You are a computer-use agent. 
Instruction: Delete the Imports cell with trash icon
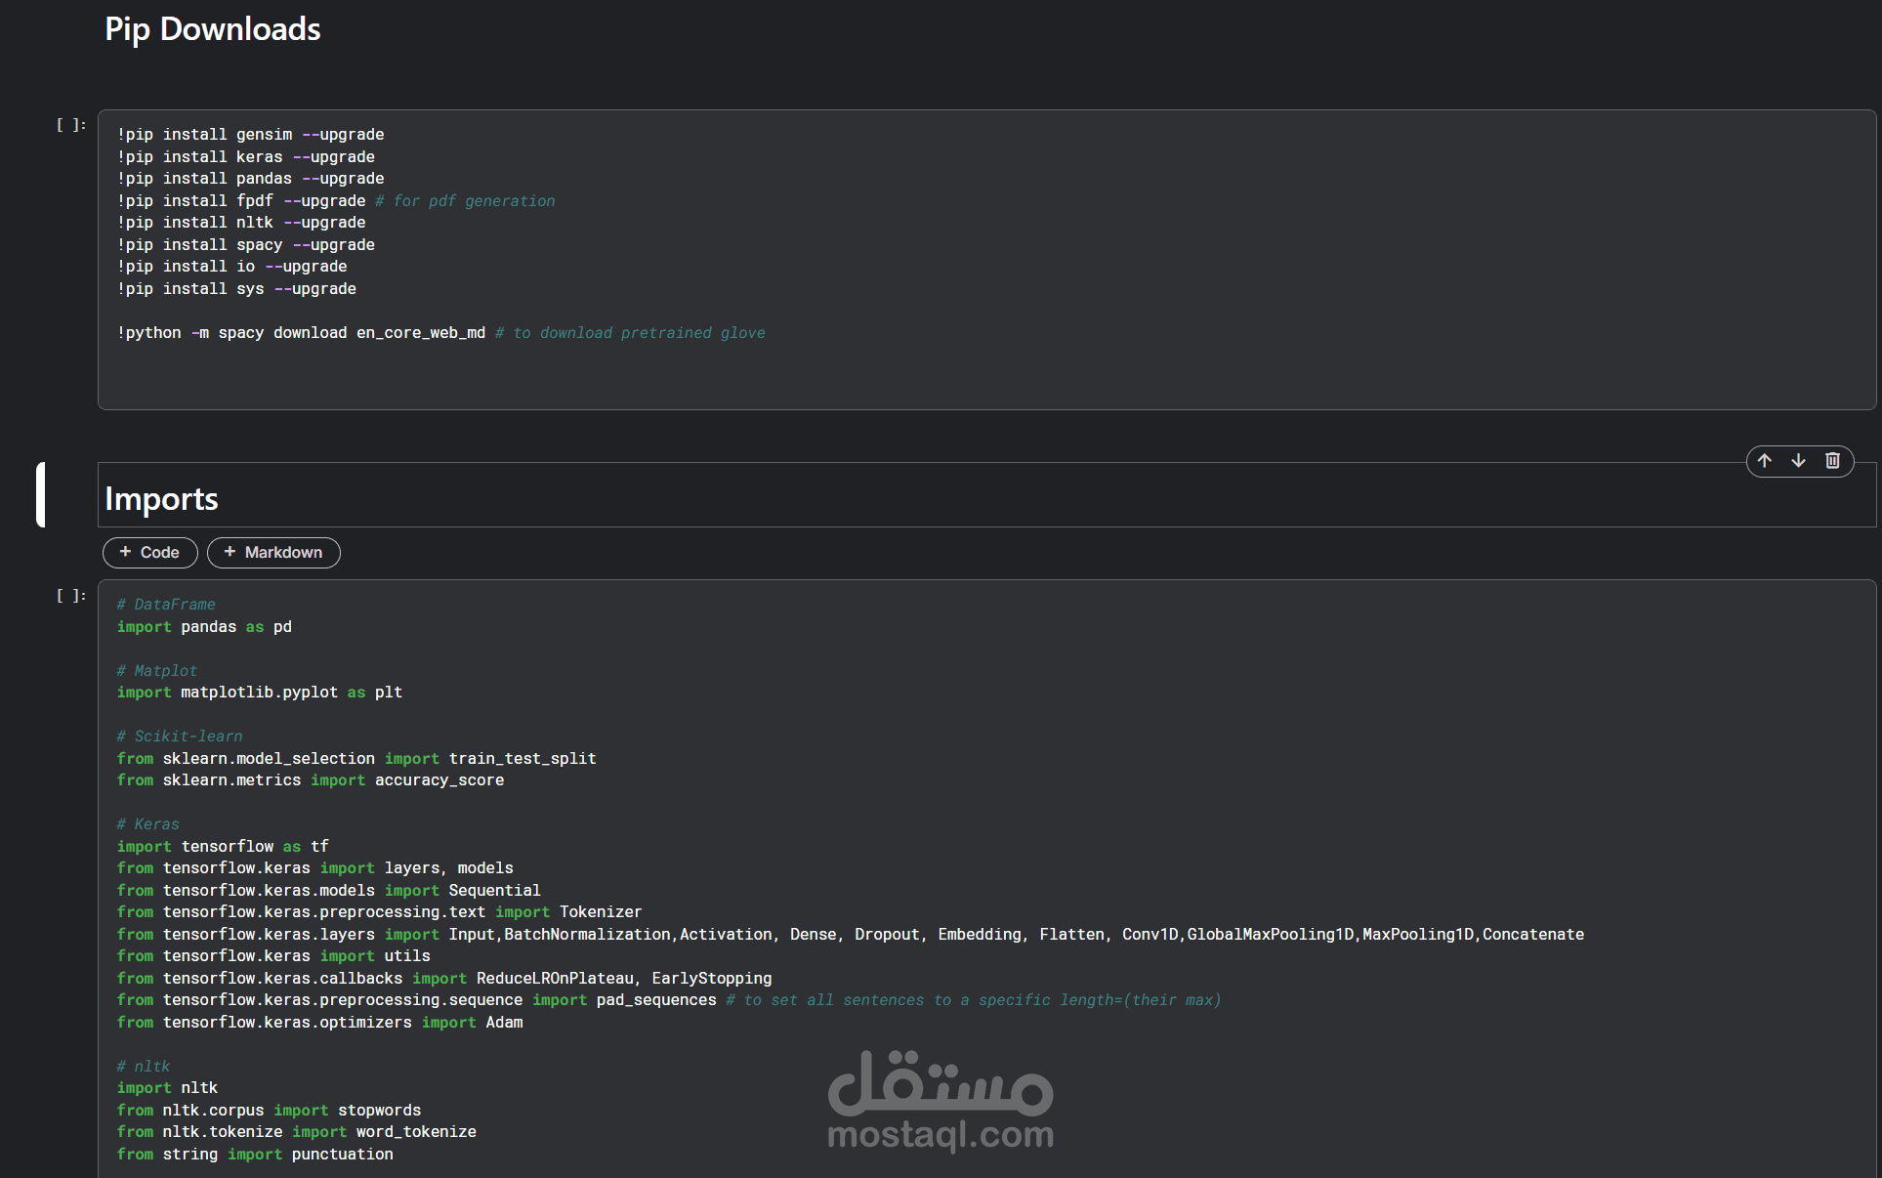point(1832,461)
